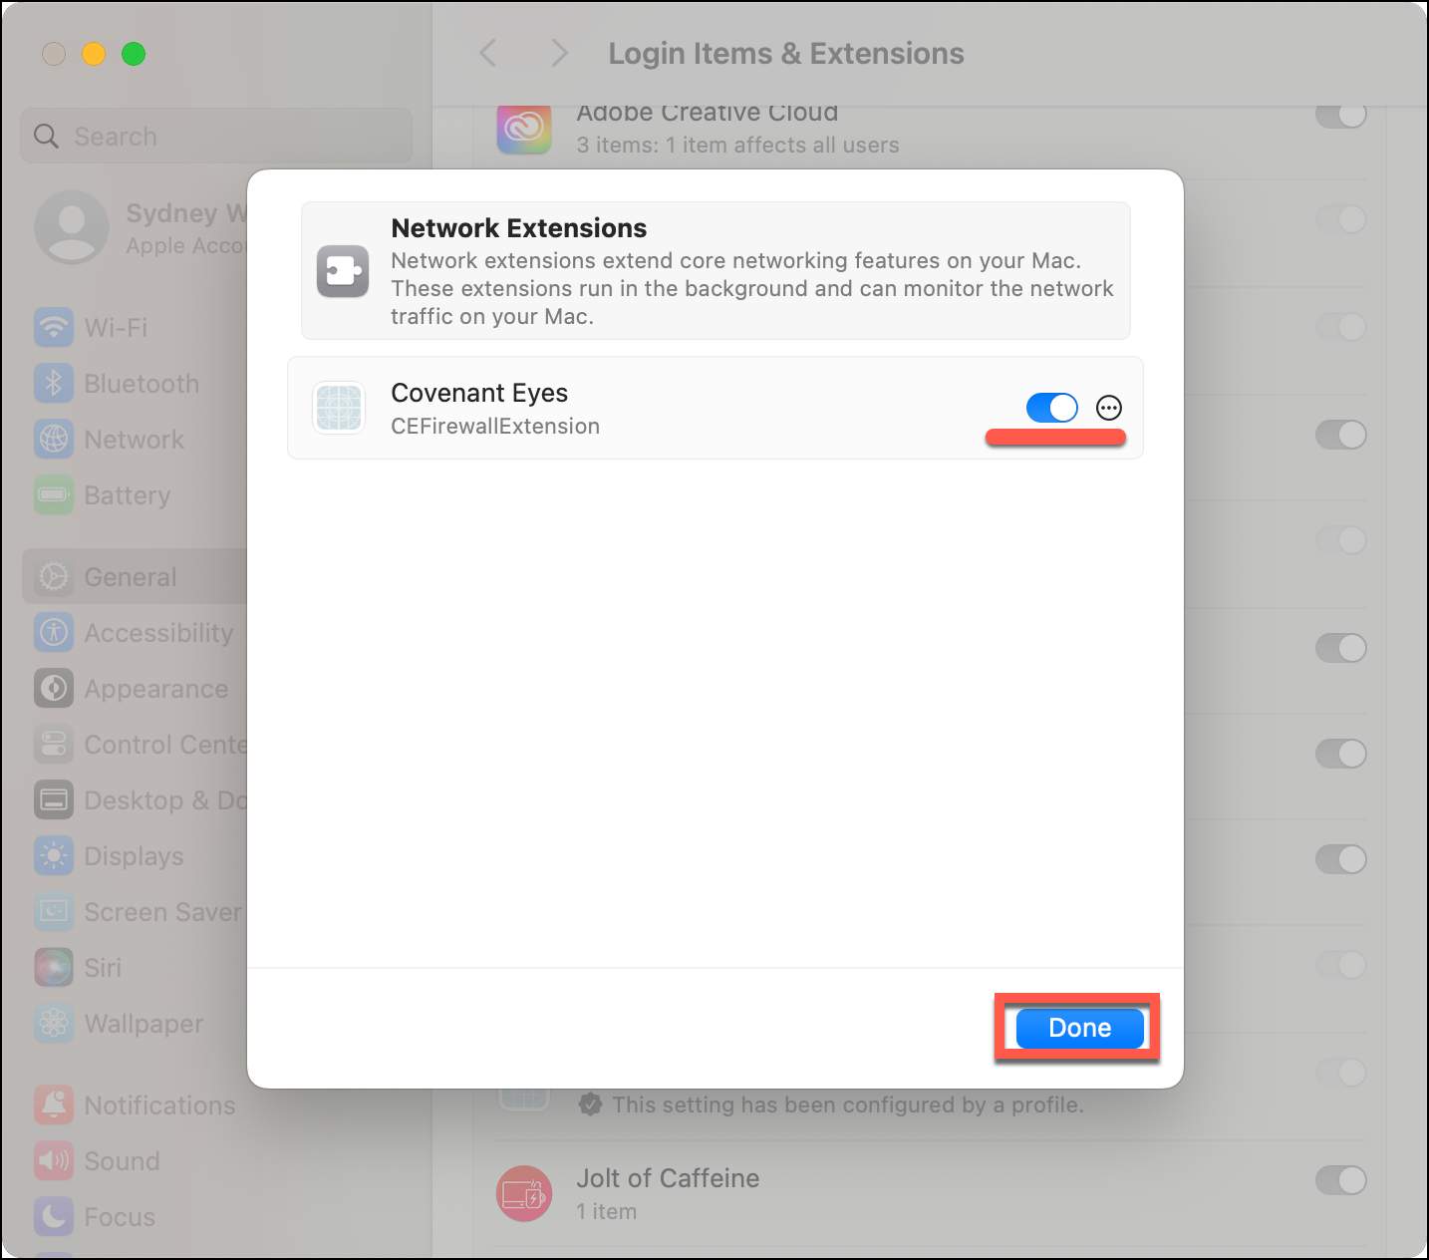Go forward with the forward chevron
Screen dimensions: 1429x1260
[x=560, y=53]
